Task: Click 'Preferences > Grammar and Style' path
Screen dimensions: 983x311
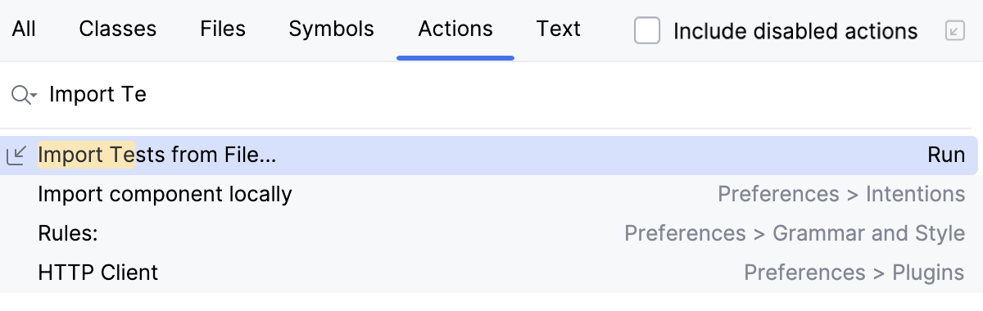Action: (795, 233)
